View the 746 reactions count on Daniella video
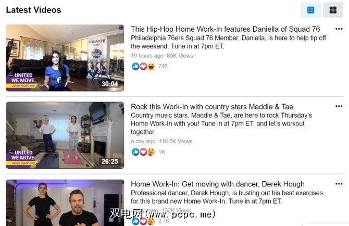The image size is (349, 226). [x=163, y=66]
